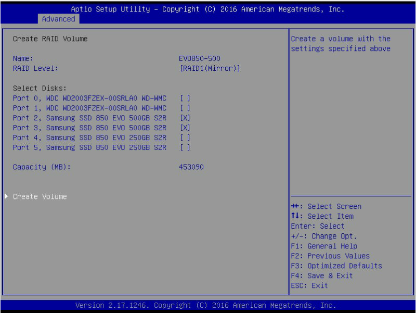
Task: Uncheck Port 2 Samsung 500GB checkbox
Action: click(x=185, y=118)
